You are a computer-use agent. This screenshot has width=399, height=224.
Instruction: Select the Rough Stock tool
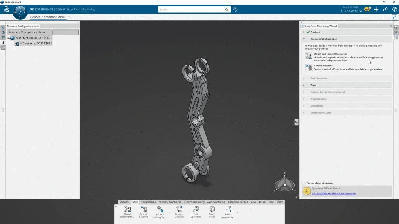click(x=212, y=209)
